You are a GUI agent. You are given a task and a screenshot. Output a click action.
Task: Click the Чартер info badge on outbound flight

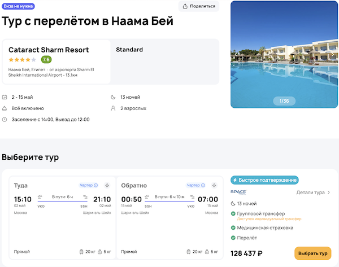[88, 185]
